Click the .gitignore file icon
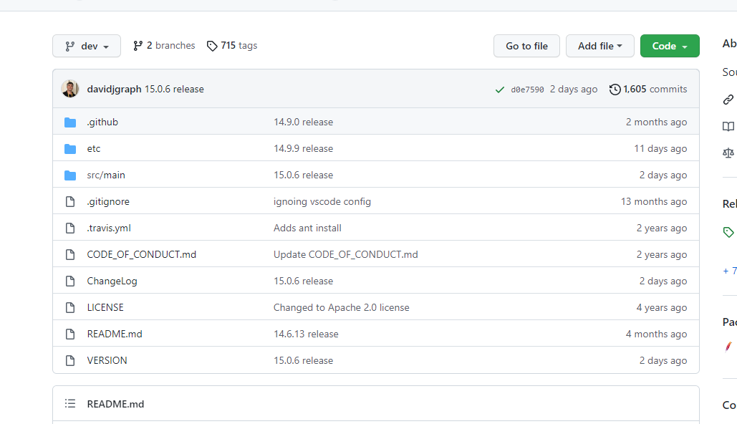The height and width of the screenshot is (424, 737). pos(70,202)
